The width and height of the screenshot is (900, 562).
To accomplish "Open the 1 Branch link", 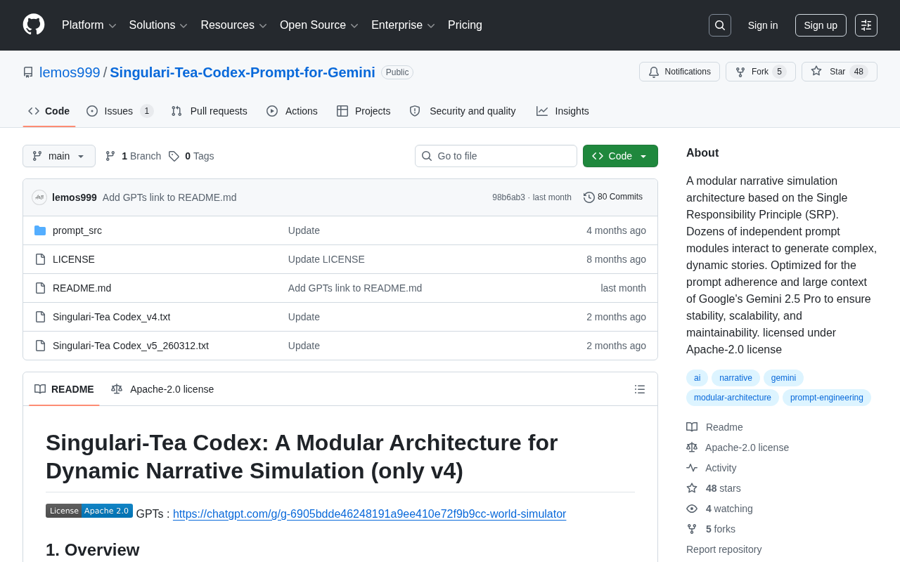I will click(x=133, y=156).
